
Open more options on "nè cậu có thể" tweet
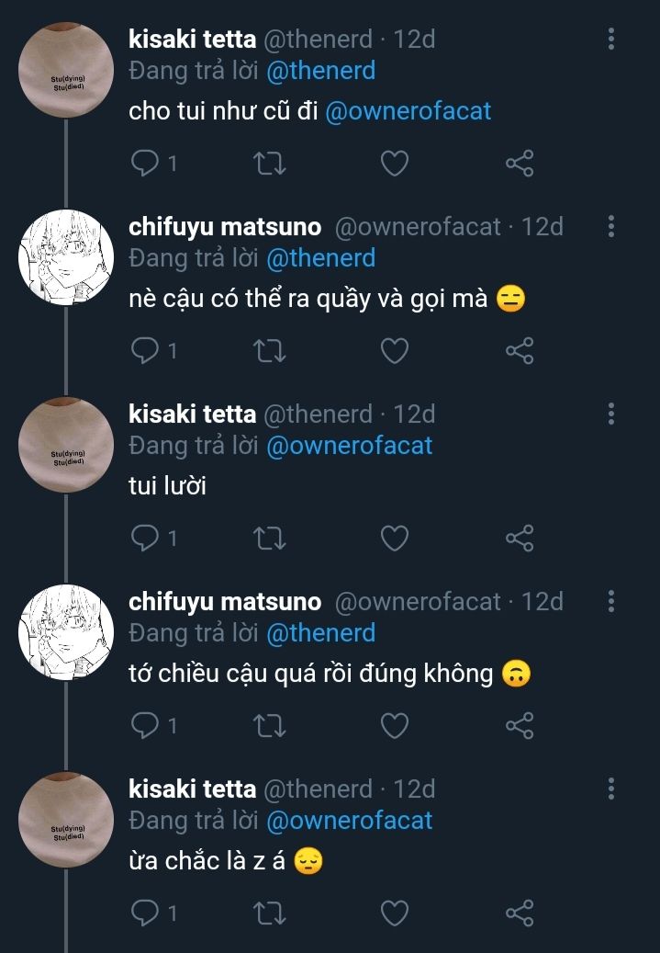611,226
